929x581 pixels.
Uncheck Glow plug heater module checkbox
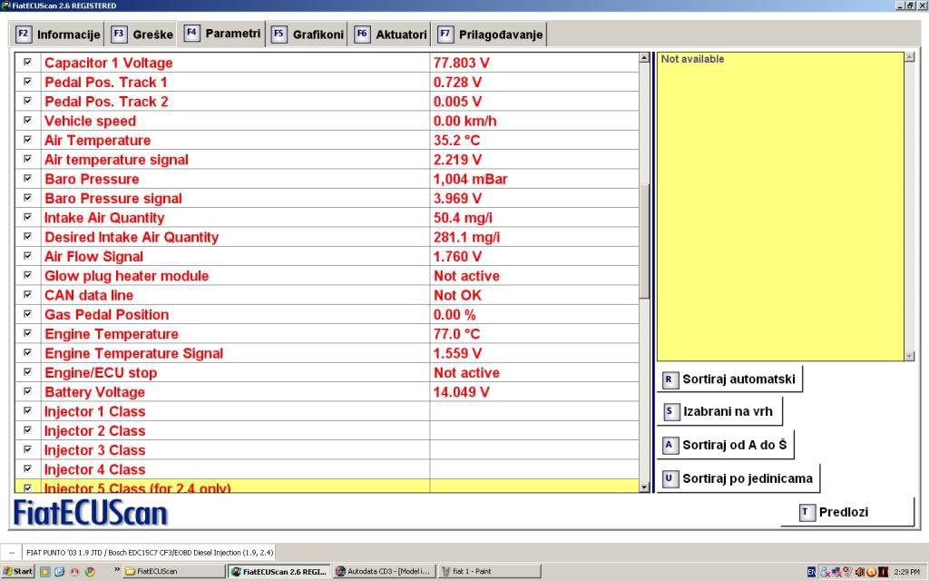pos(27,275)
